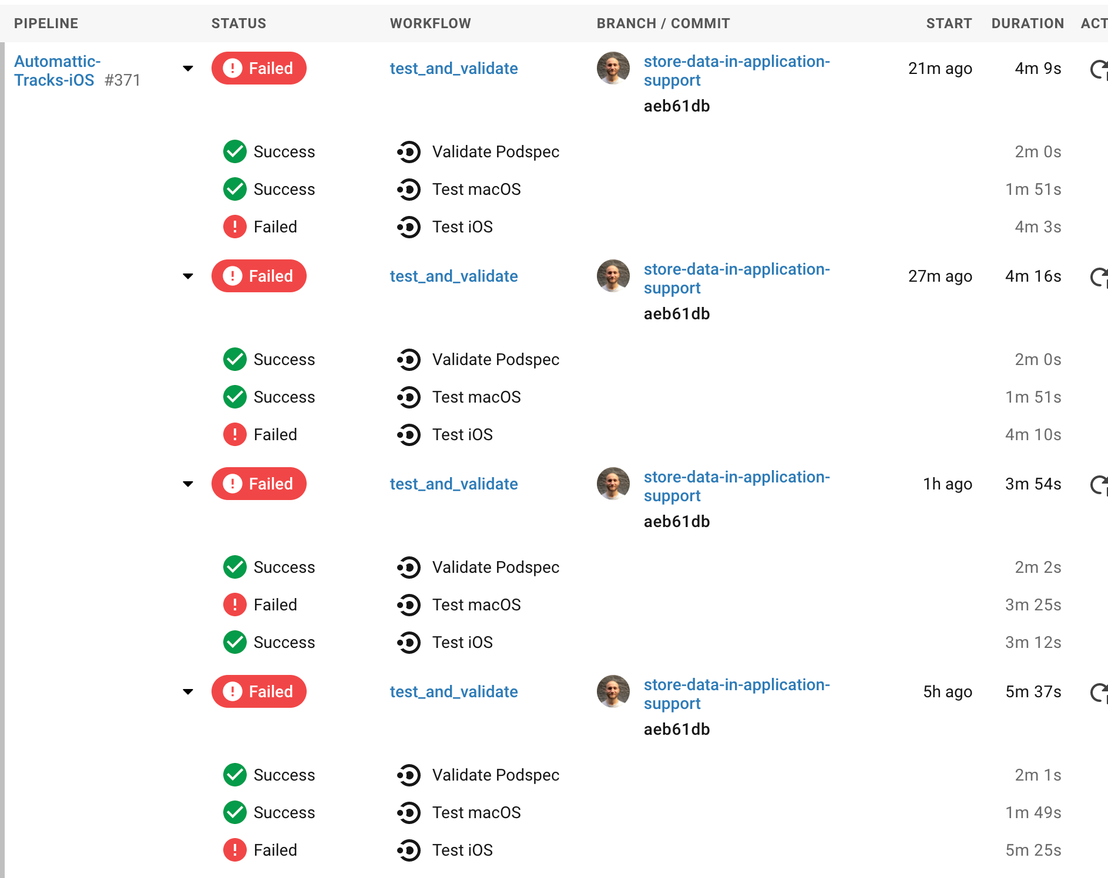Click the DURATION column header
The image size is (1108, 878).
[x=1028, y=23]
